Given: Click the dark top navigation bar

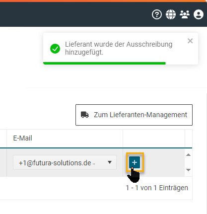Looking at the screenshot, I should (74, 14).
